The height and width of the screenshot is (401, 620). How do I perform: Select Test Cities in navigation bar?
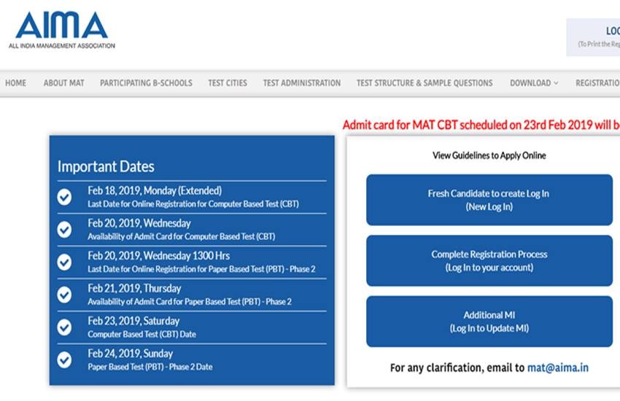[x=228, y=83]
